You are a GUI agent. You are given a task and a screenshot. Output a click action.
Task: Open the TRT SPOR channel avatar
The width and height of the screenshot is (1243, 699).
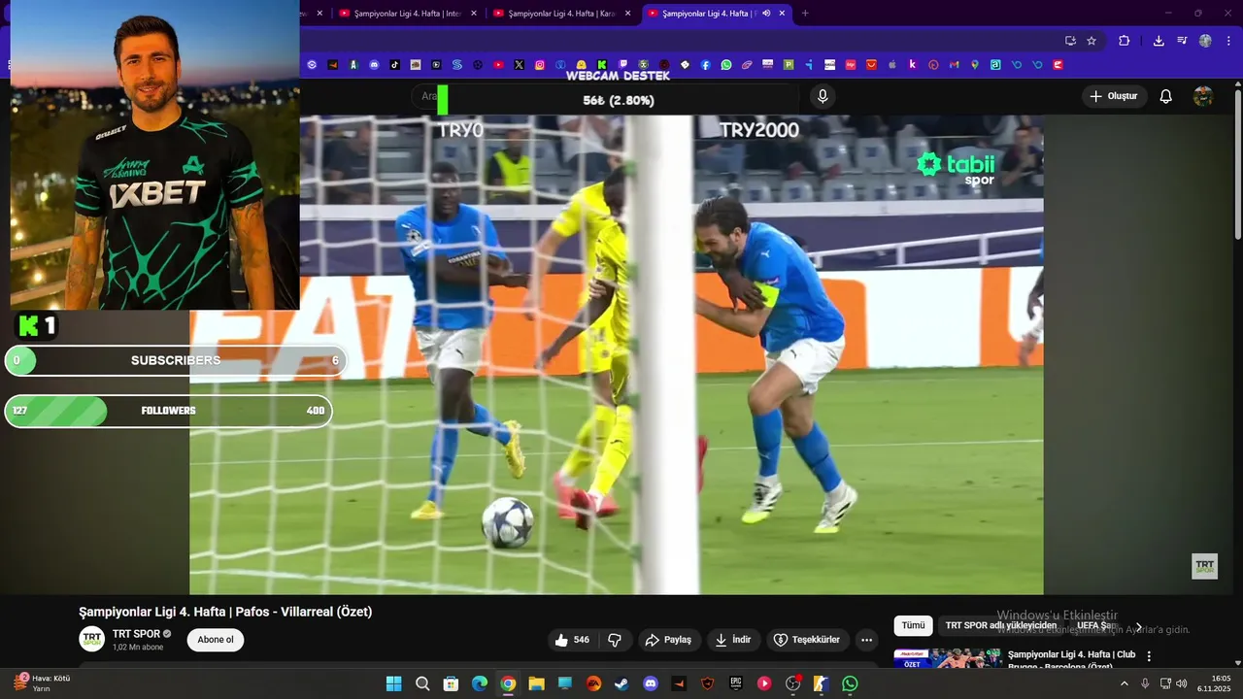click(x=92, y=639)
